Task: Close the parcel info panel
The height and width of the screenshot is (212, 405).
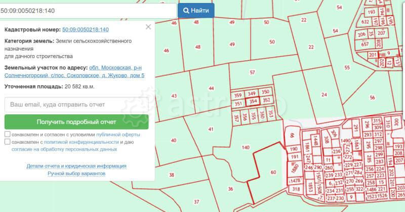Action: (x=148, y=27)
